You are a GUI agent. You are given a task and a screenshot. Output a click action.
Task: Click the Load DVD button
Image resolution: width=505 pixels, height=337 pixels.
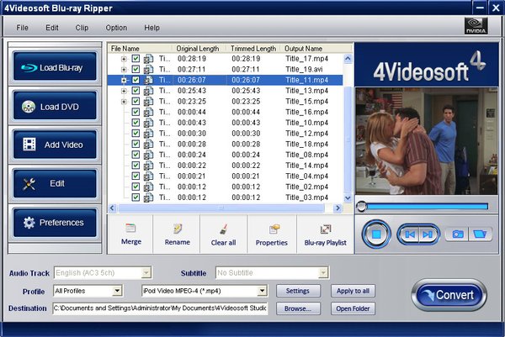pyautogui.click(x=55, y=106)
